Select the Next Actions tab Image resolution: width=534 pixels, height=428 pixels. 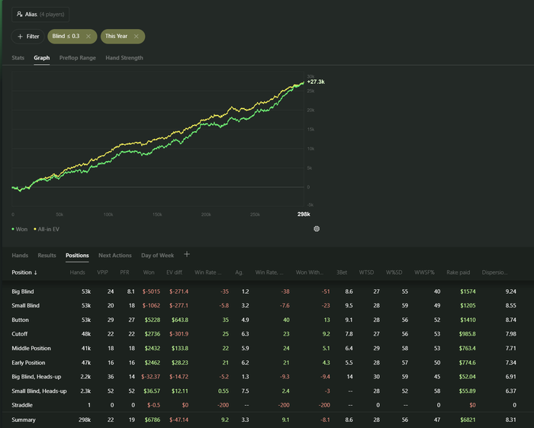click(115, 256)
